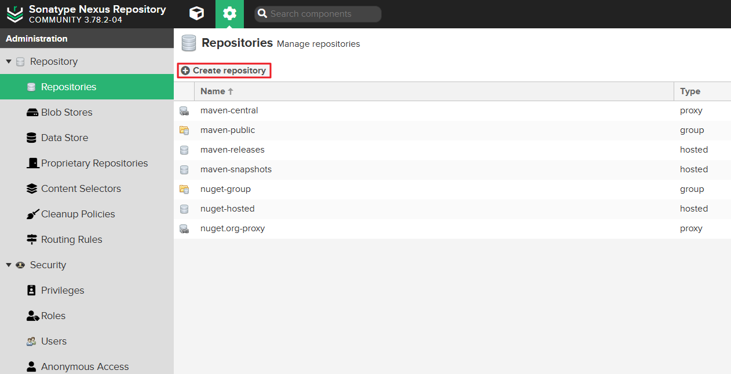Click the Privileges badge icon
Screen dimensions: 731x374
pos(31,290)
